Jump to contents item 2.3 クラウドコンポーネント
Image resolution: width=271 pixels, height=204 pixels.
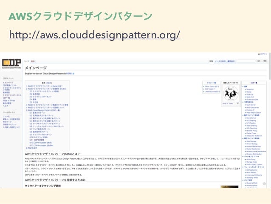(x=40, y=97)
